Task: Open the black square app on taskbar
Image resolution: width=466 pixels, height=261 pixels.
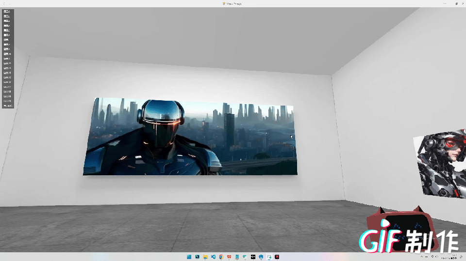Action: point(253,257)
